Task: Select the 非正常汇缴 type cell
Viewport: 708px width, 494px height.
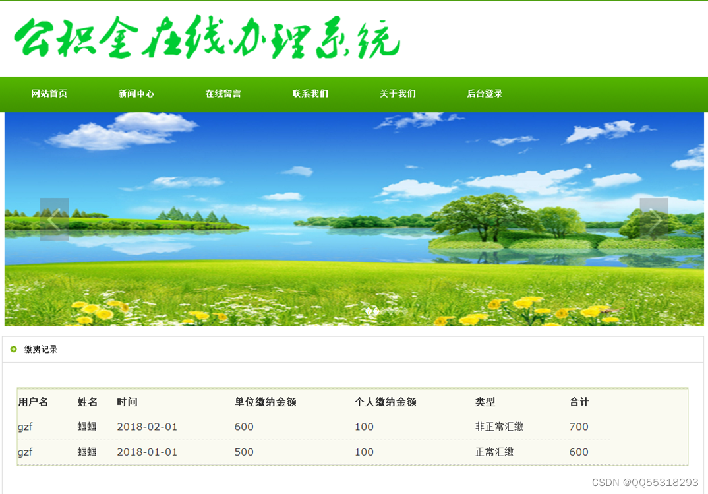Action: coord(499,427)
